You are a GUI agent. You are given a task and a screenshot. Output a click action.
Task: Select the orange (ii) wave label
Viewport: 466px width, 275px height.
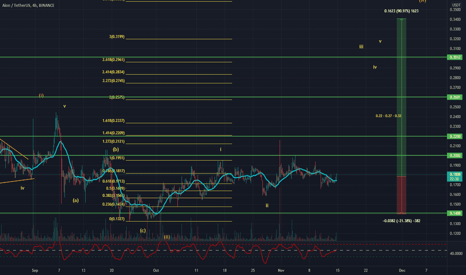[167, 237]
